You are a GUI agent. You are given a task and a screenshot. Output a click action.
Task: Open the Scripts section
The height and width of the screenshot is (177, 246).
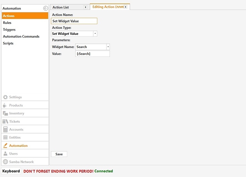tap(8, 43)
